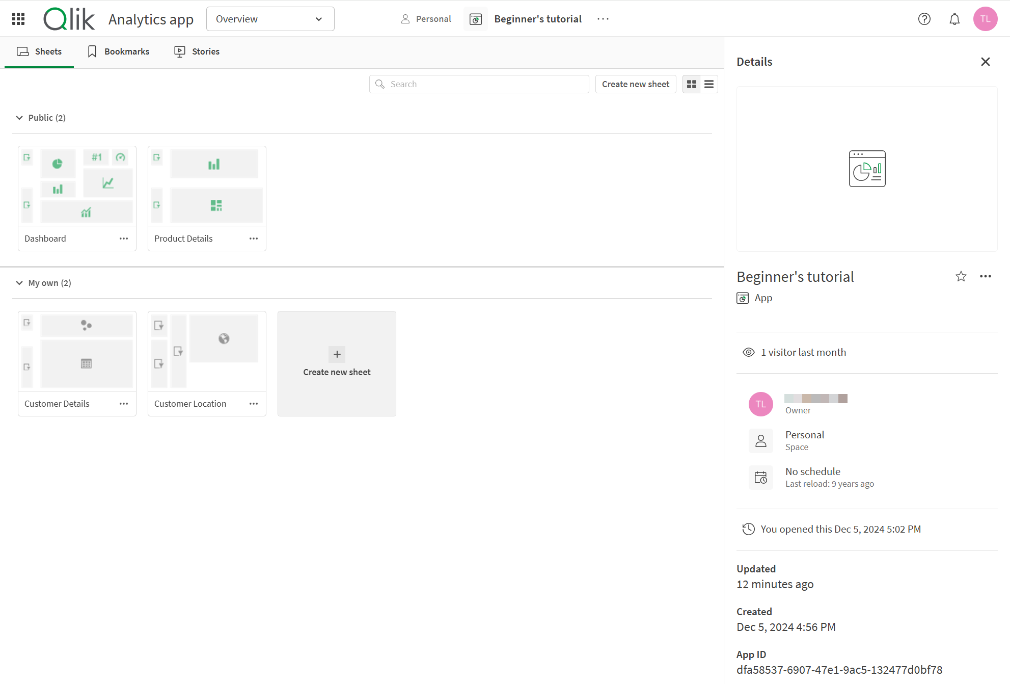Click Create new sheet button
This screenshot has width=1010, height=684.
point(636,84)
